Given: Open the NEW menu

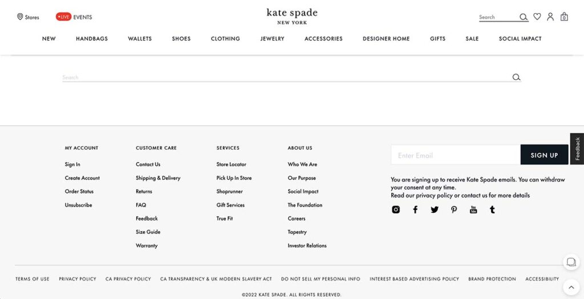Looking at the screenshot, I should 49,38.
